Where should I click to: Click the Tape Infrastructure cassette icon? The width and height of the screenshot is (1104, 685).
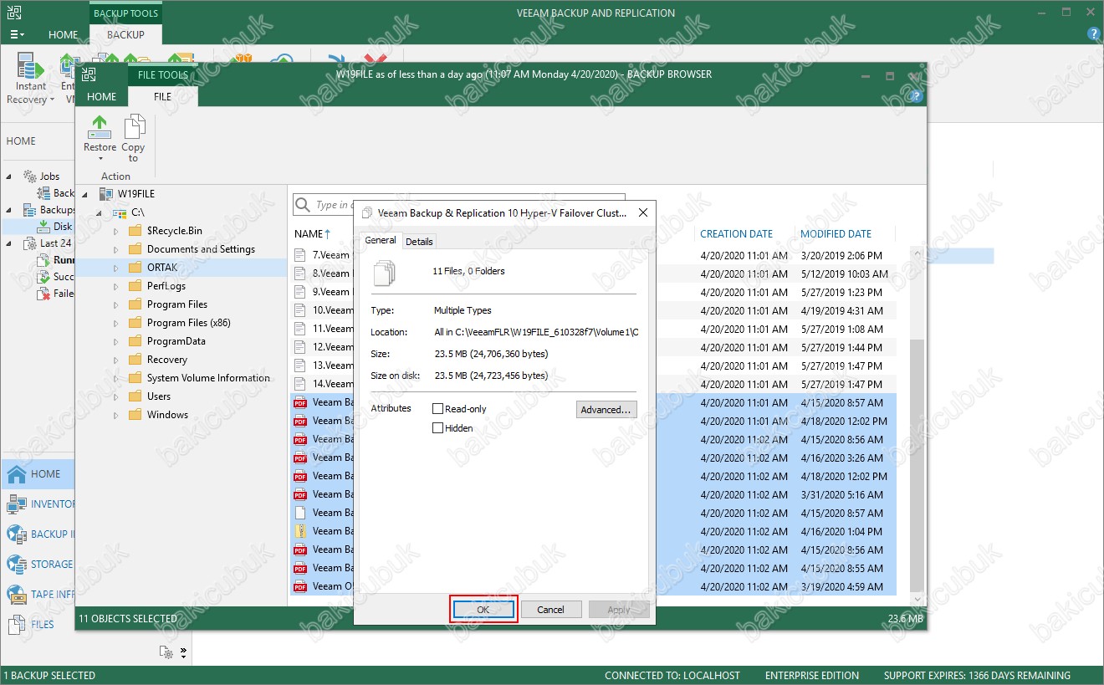tap(16, 595)
